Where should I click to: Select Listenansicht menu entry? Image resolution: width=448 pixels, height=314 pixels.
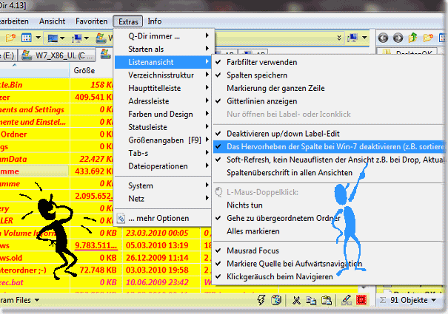[x=163, y=62]
